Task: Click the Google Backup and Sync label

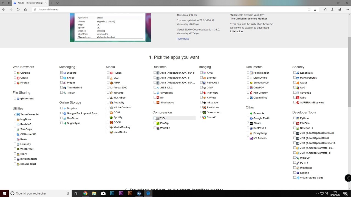Action: [82, 113]
